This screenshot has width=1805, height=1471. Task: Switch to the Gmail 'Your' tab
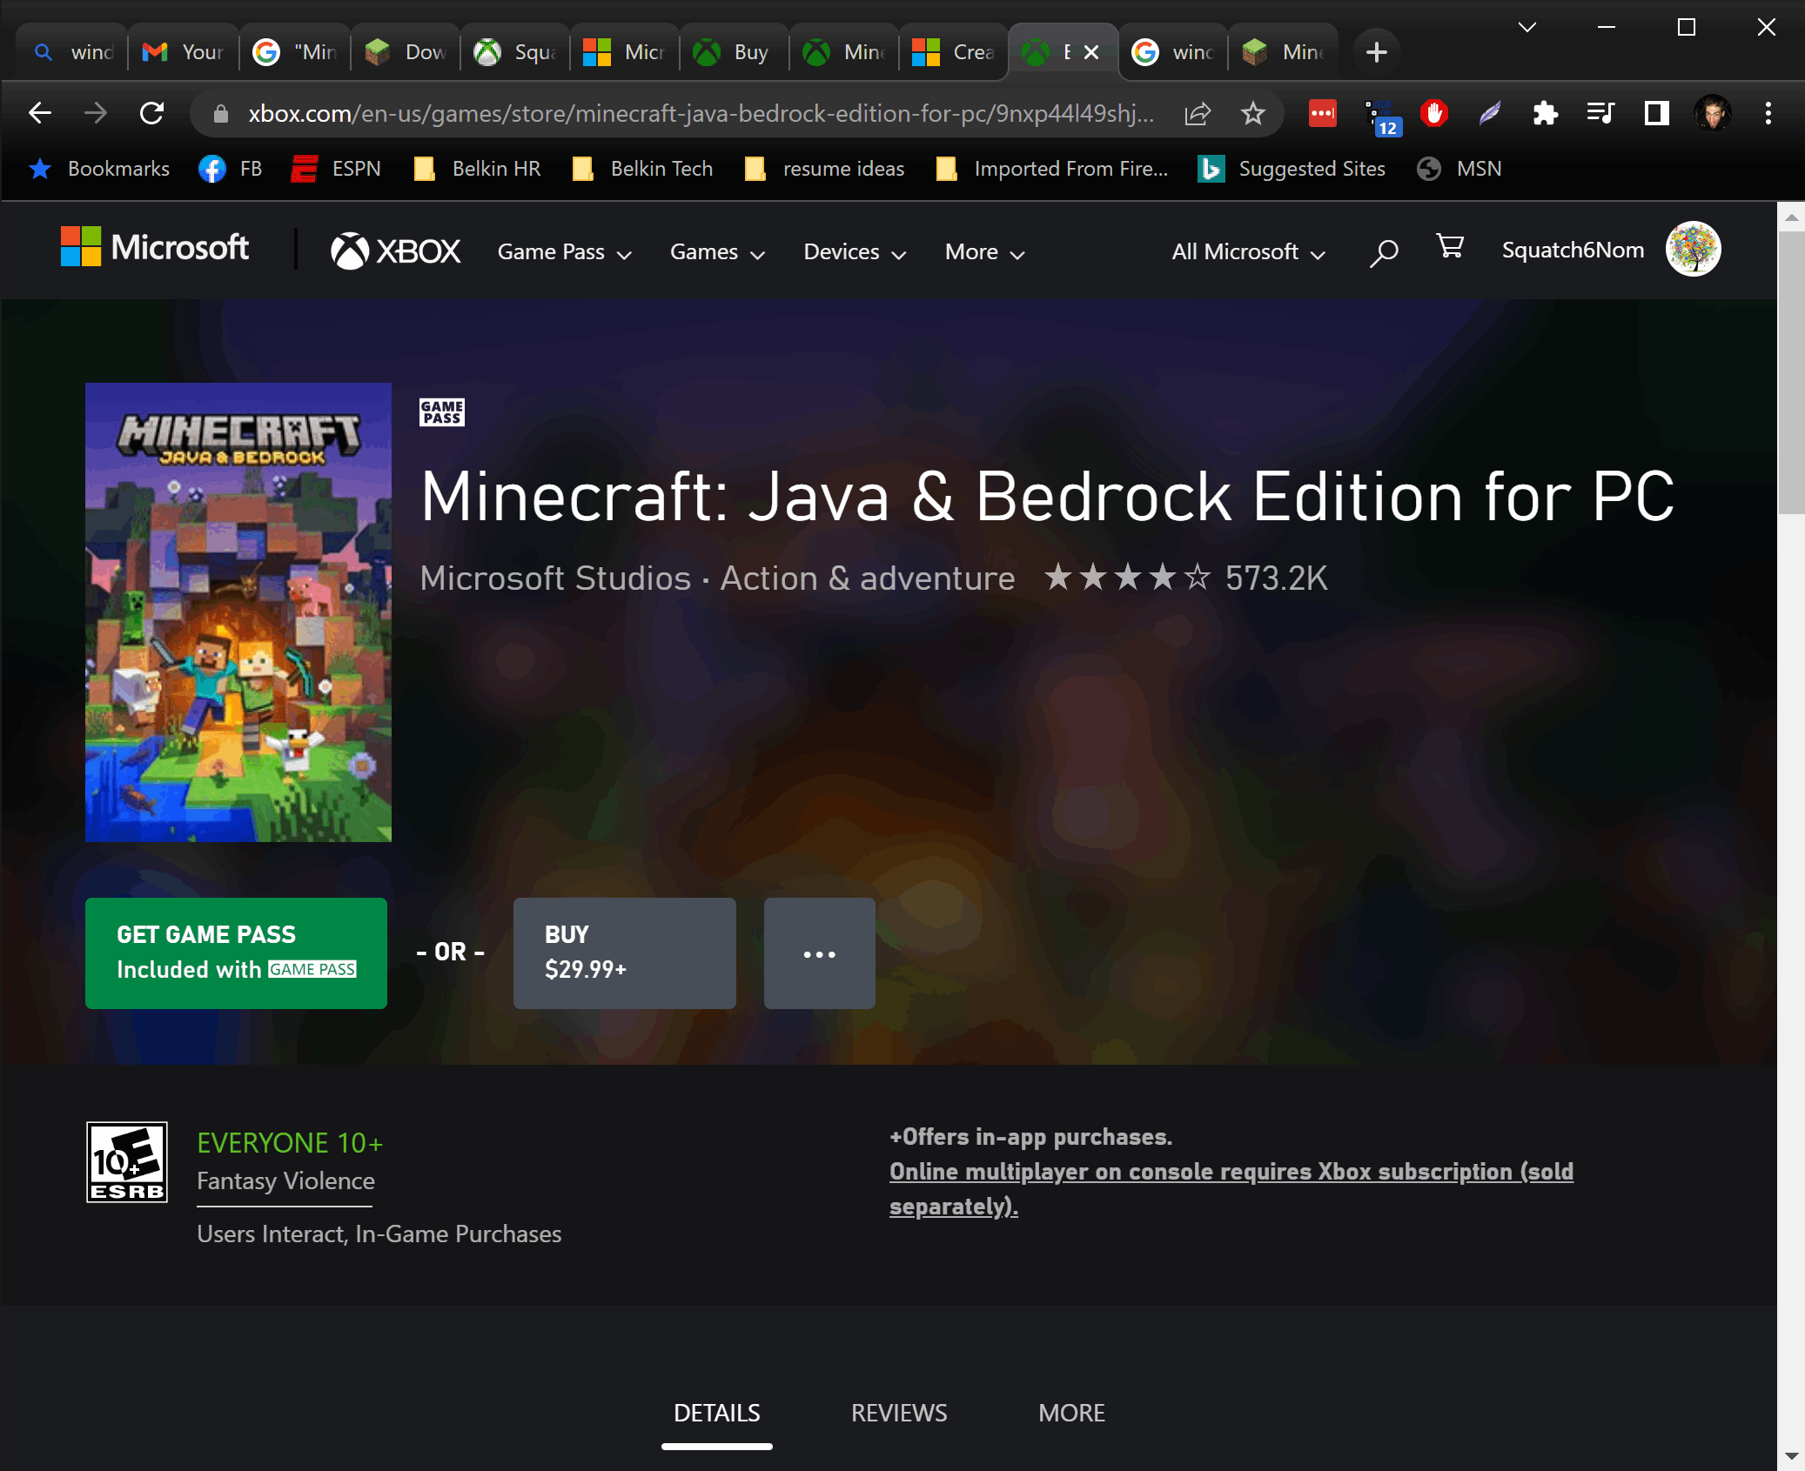184,52
